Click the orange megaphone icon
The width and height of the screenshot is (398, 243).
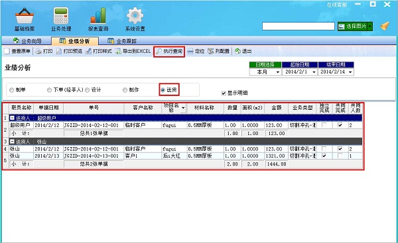(385, 26)
